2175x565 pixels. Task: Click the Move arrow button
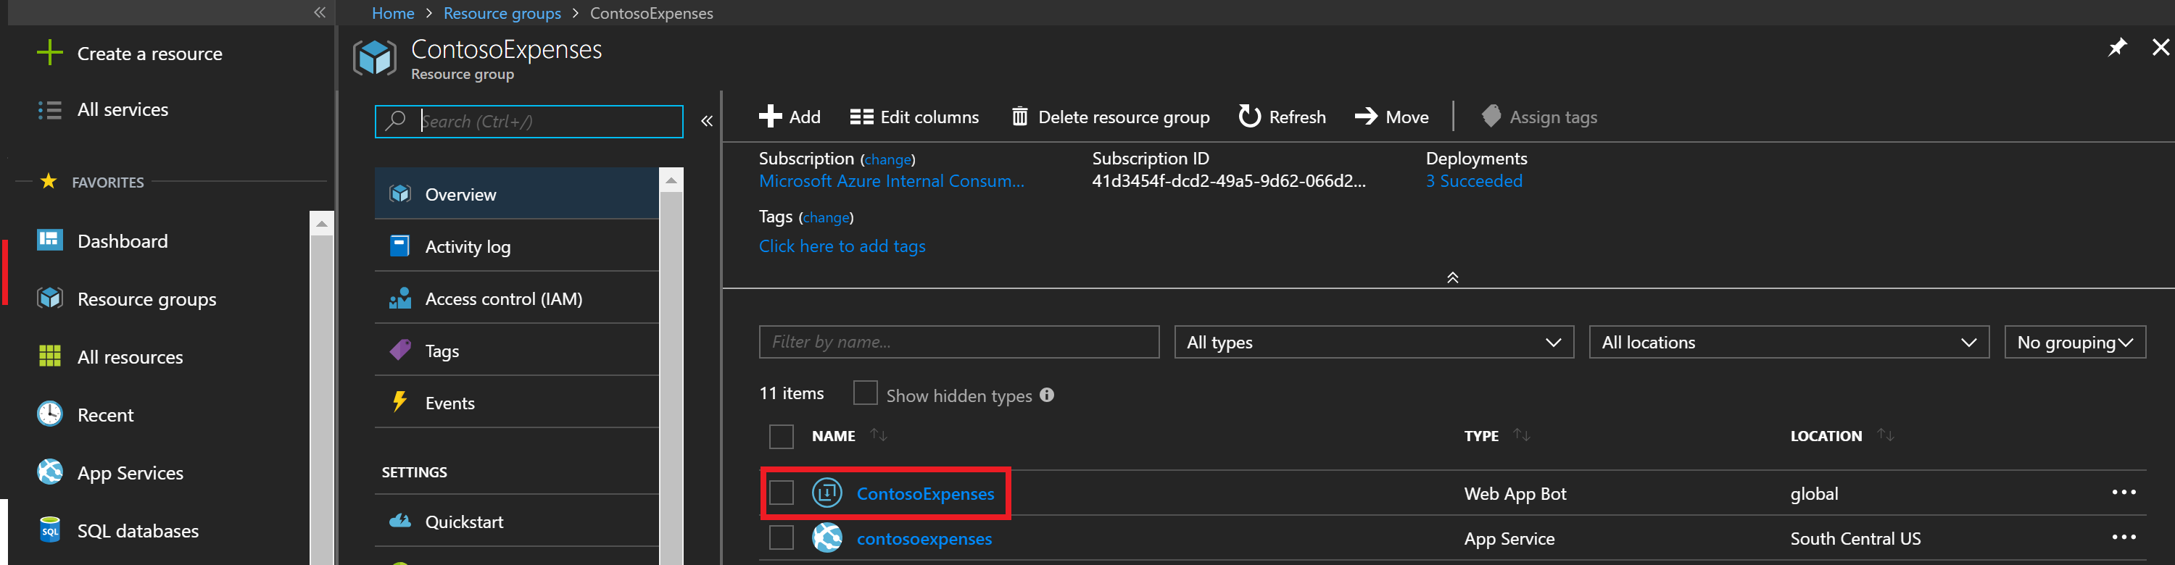pos(1391,117)
